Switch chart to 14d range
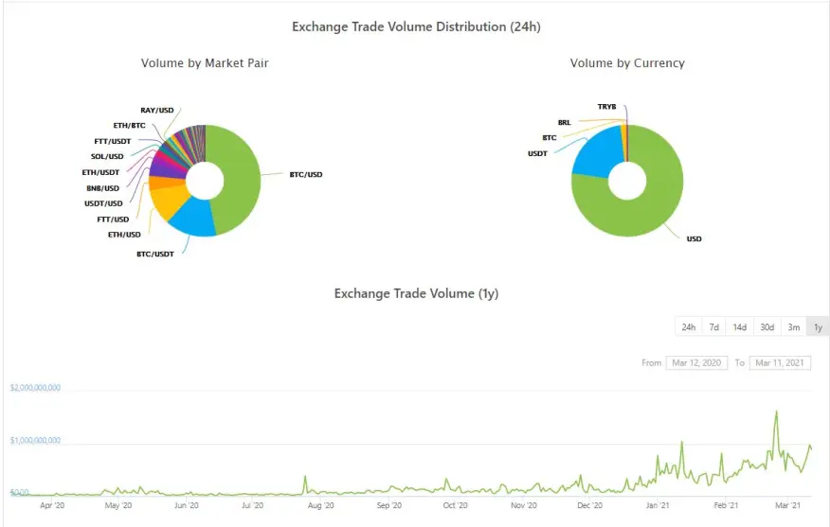This screenshot has height=527, width=830. click(739, 327)
